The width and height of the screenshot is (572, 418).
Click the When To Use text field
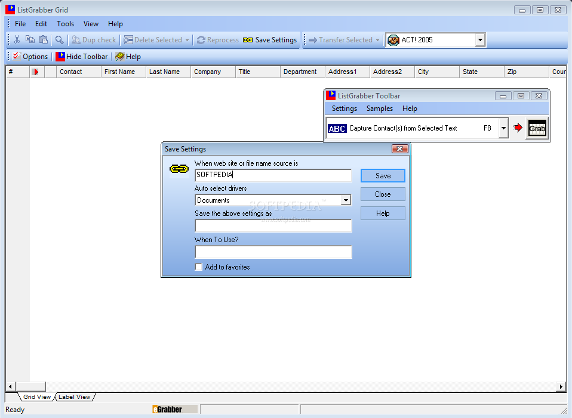point(273,252)
